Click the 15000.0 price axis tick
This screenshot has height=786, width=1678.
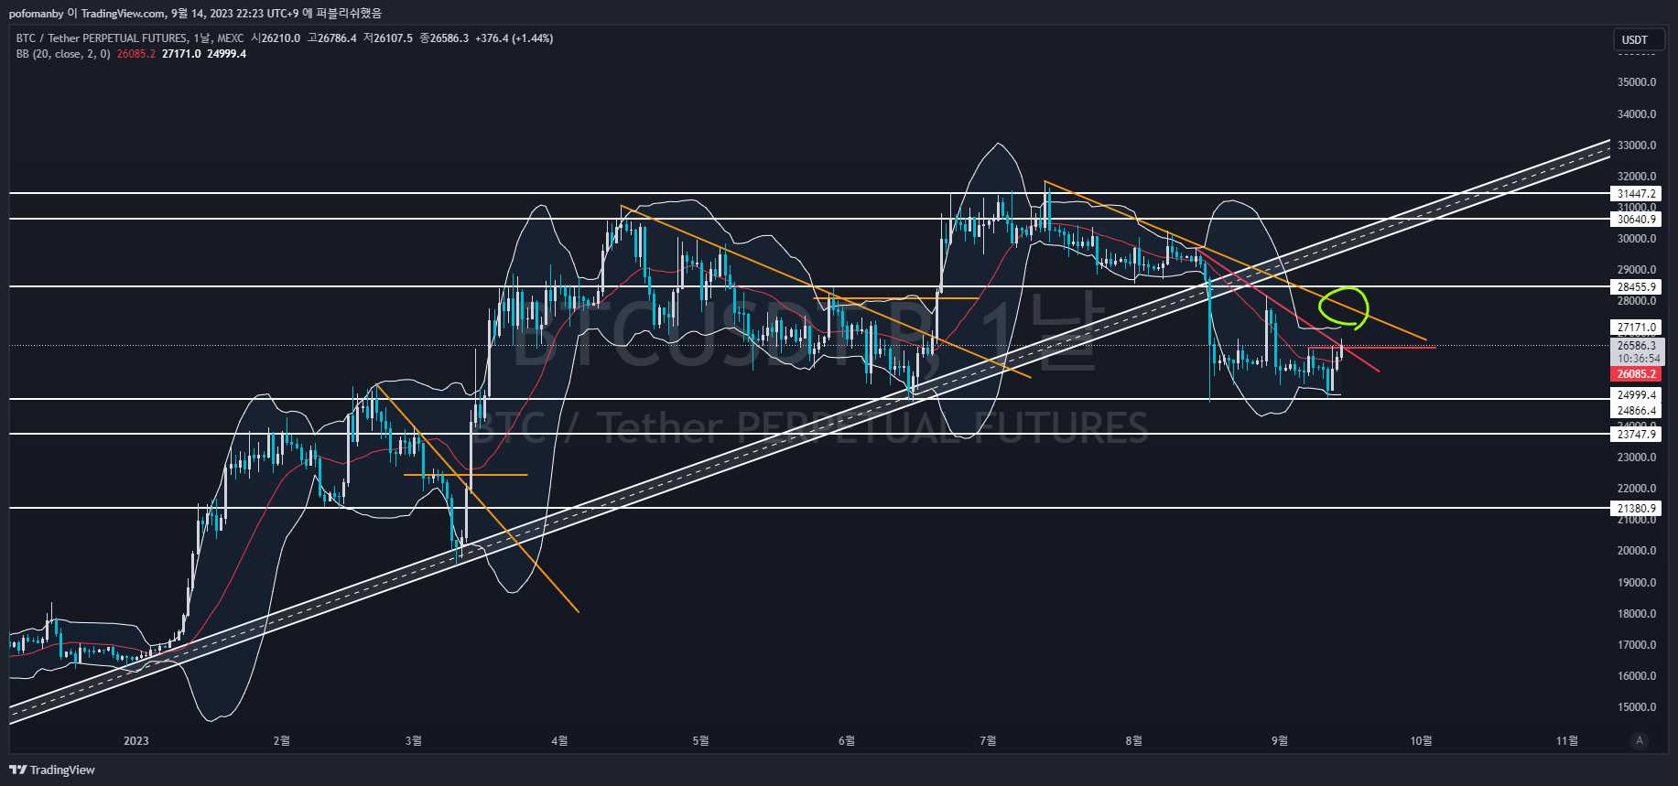(1637, 707)
